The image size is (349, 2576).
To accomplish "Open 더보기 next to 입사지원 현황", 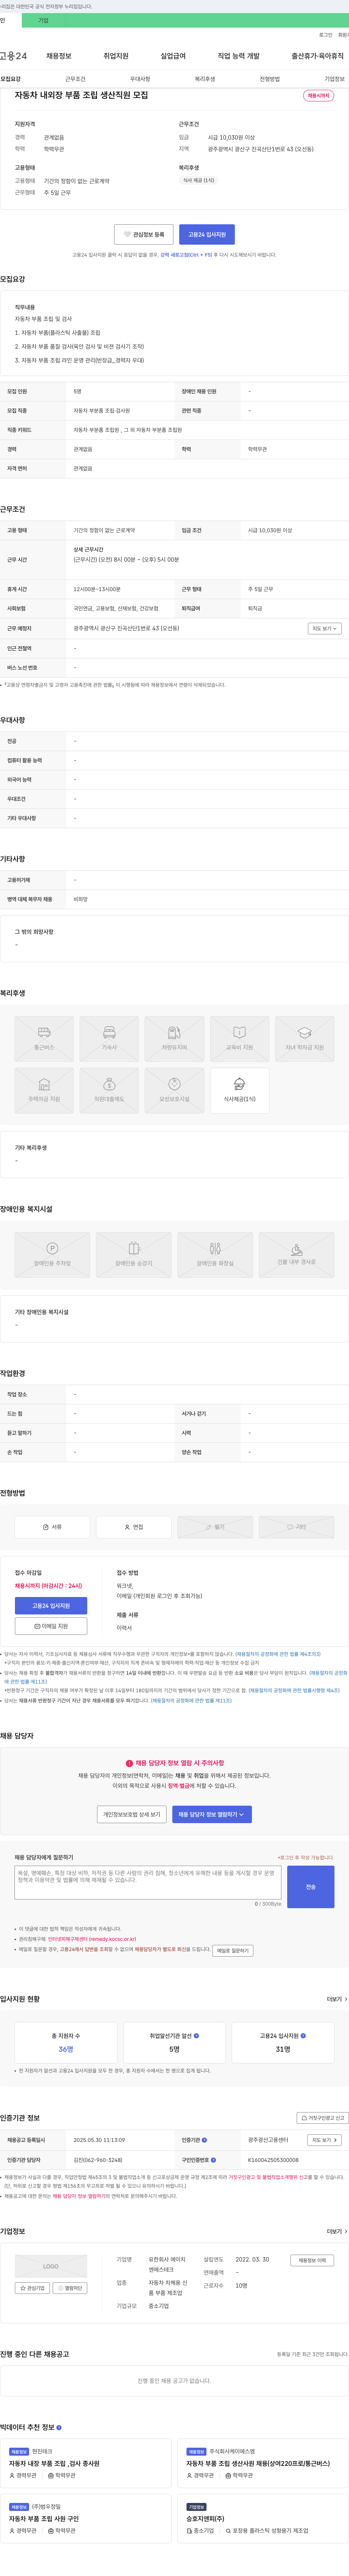I will tap(337, 1999).
